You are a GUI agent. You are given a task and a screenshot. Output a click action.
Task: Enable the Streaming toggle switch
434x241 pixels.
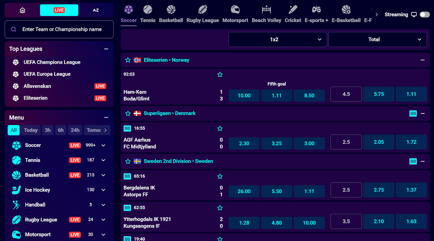pyautogui.click(x=424, y=14)
